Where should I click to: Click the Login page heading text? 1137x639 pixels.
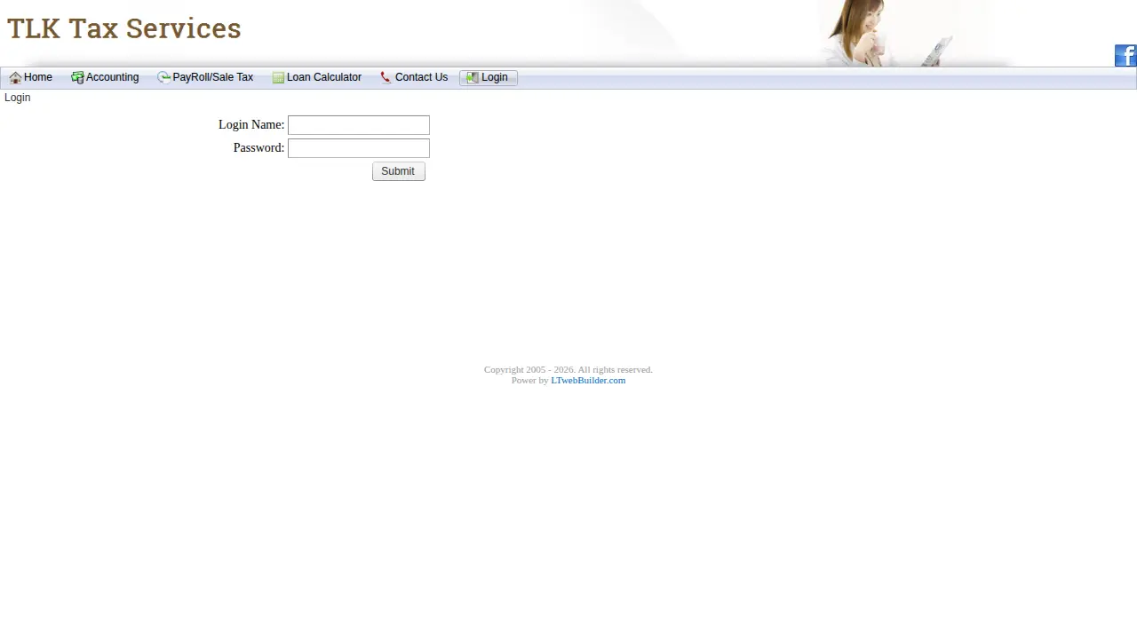click(18, 98)
